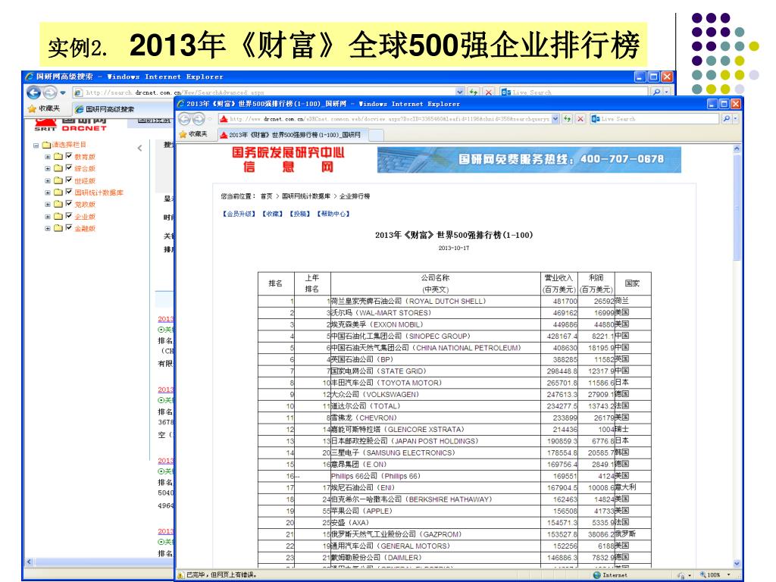
Task: Open the 综合版 folder icon
Action: click(x=58, y=168)
